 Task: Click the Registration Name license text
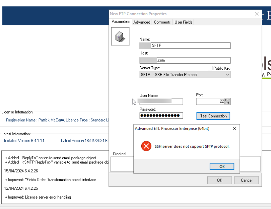[x=57, y=120]
